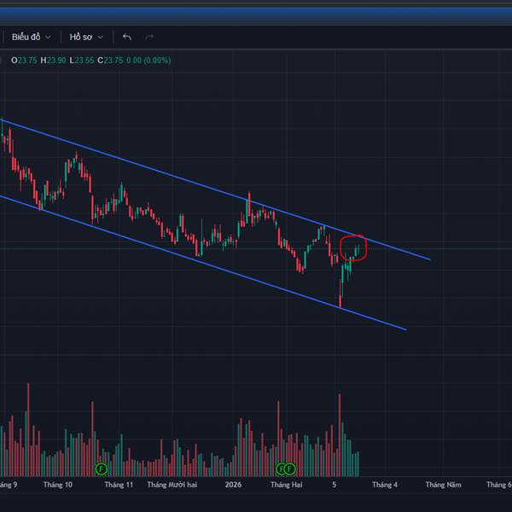Select the red circle annotation on the chart
The width and height of the screenshot is (512, 512).
(366, 248)
